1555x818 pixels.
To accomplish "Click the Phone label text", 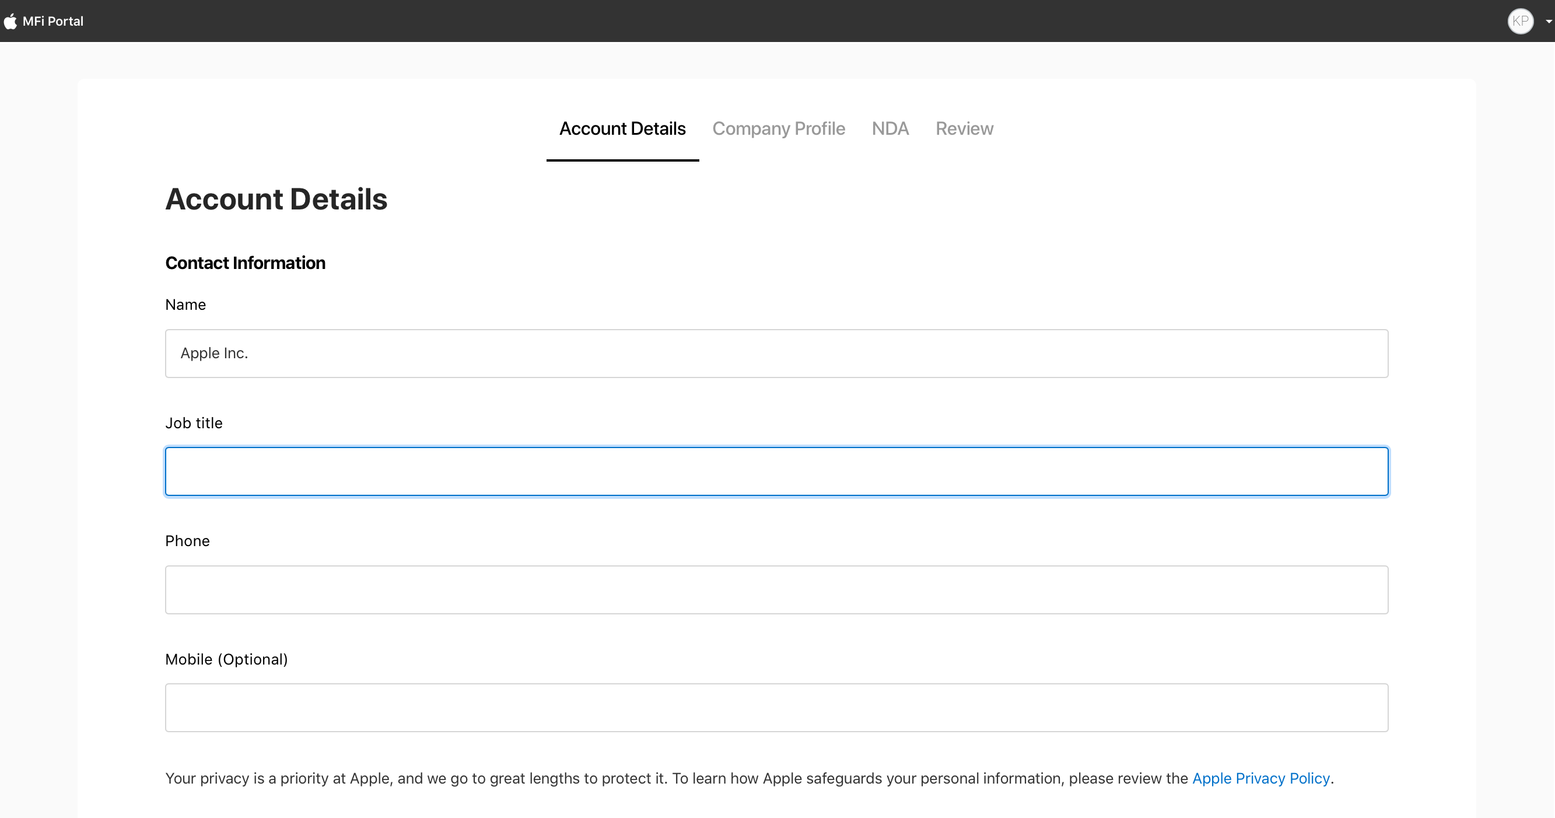I will (187, 541).
